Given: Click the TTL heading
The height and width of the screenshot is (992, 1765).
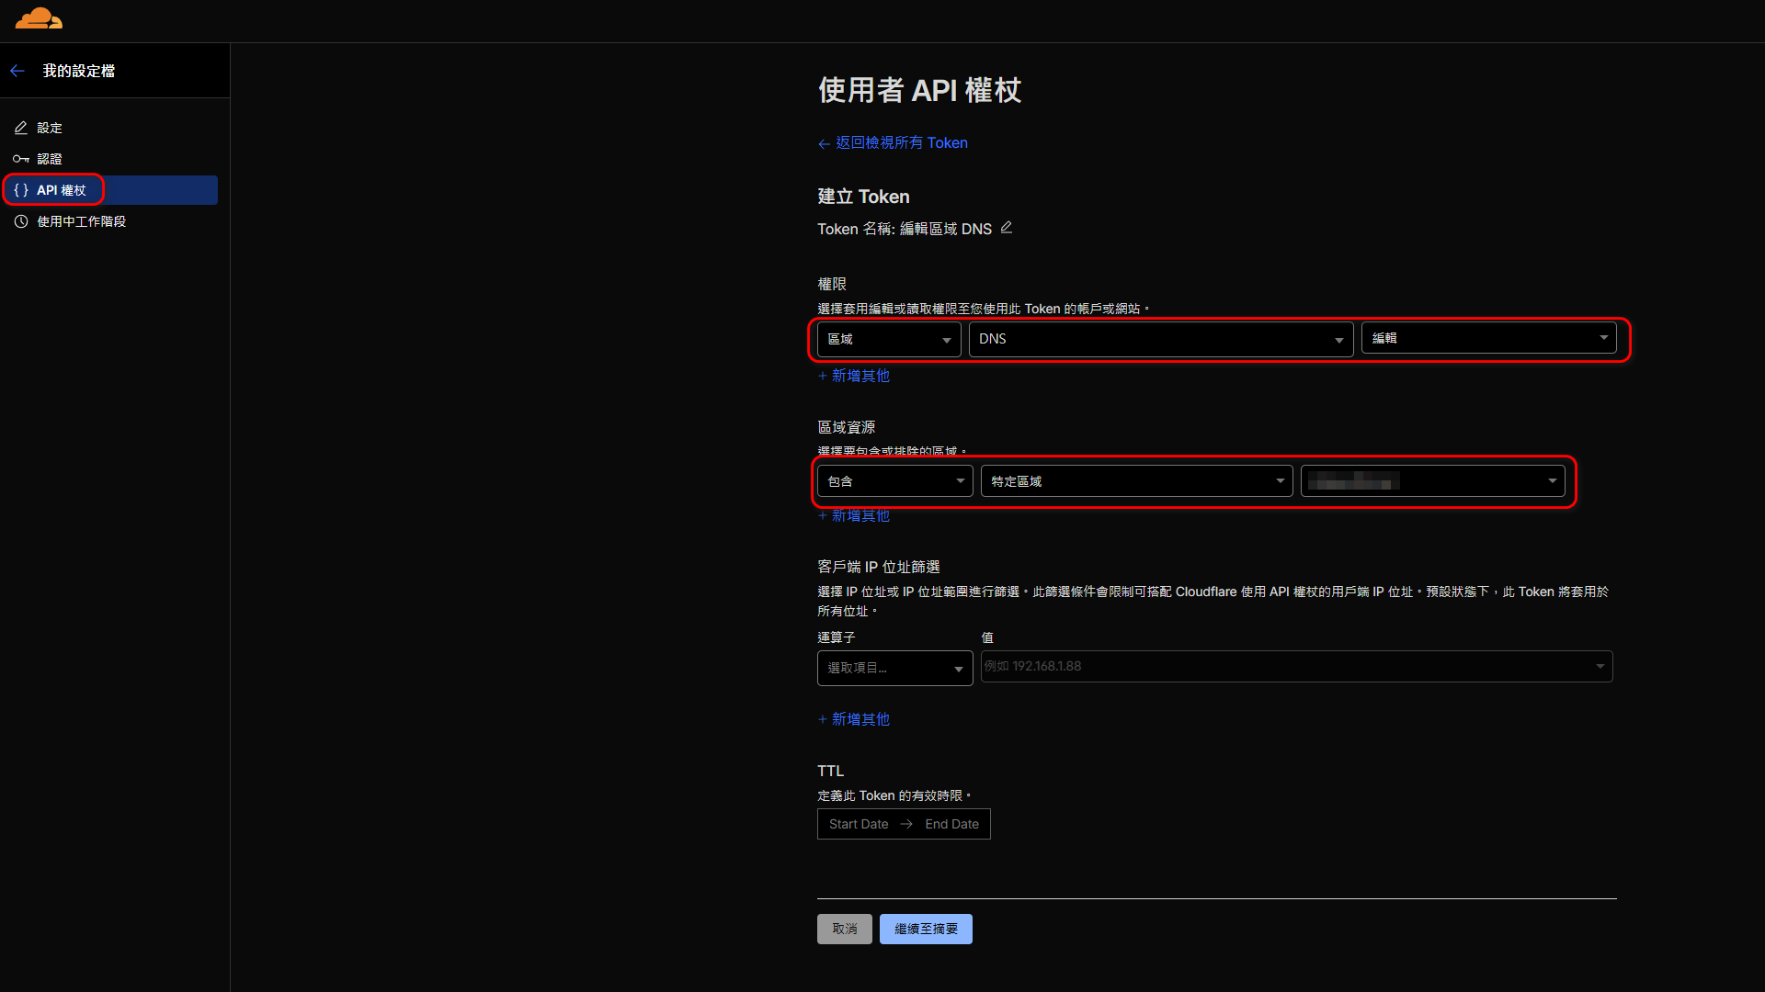Looking at the screenshot, I should [x=830, y=771].
